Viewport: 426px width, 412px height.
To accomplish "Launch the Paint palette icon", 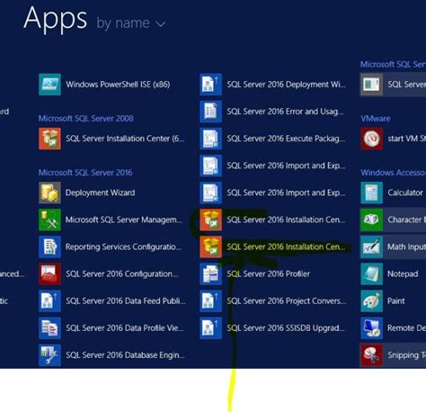I will tap(371, 301).
